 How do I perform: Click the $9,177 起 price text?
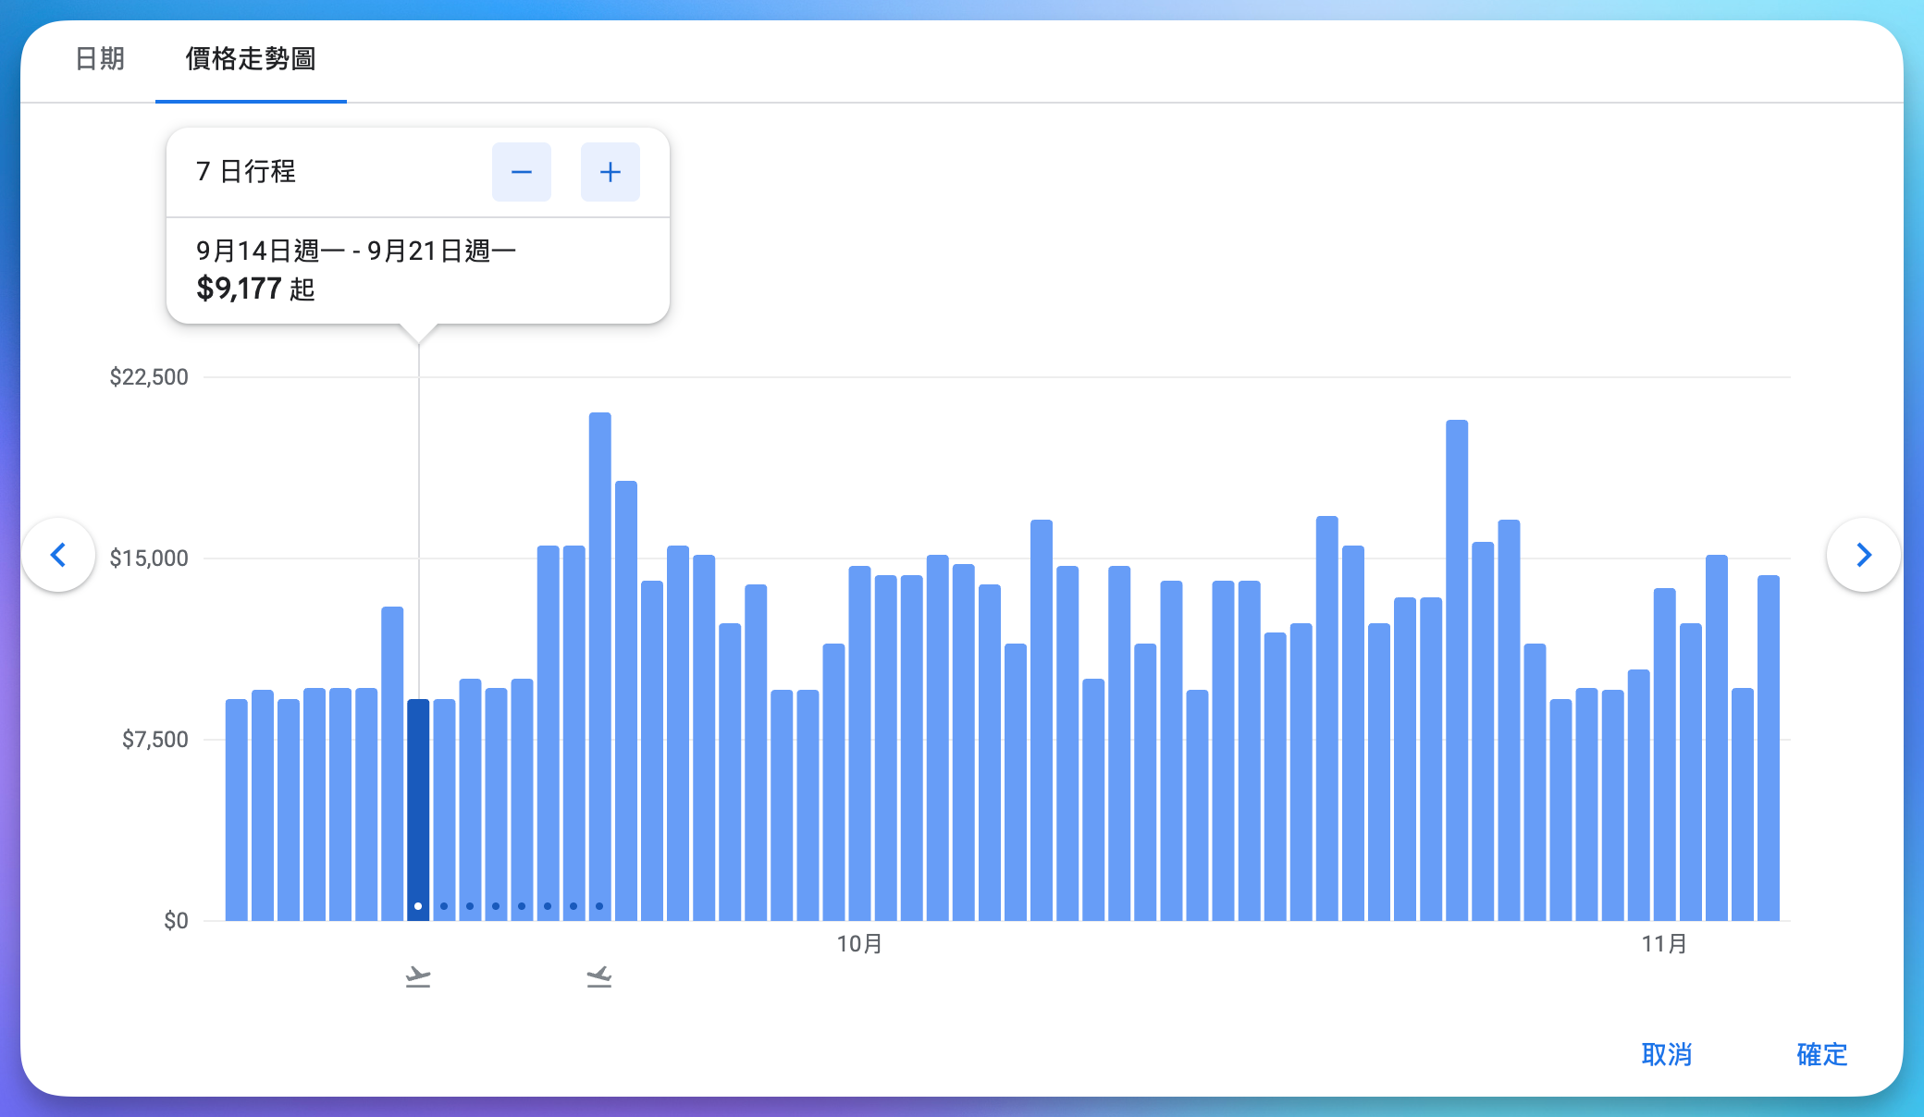tap(255, 288)
